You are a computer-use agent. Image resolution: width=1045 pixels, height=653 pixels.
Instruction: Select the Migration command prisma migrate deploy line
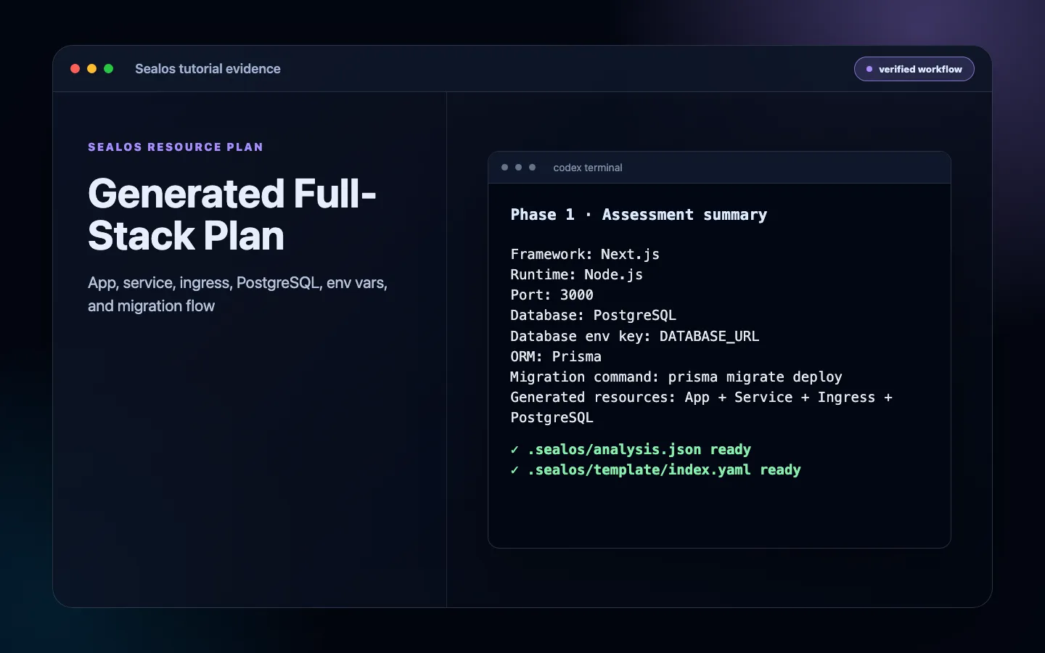pyautogui.click(x=676, y=377)
